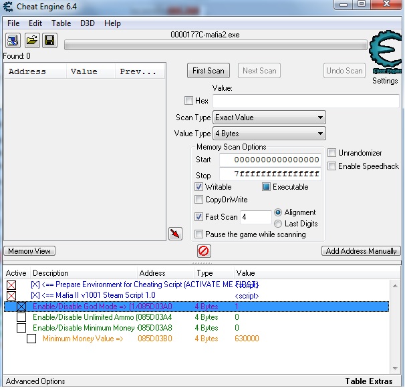The width and height of the screenshot is (405, 390).
Task: Copy selected addresses red arrow icon
Action: click(175, 234)
